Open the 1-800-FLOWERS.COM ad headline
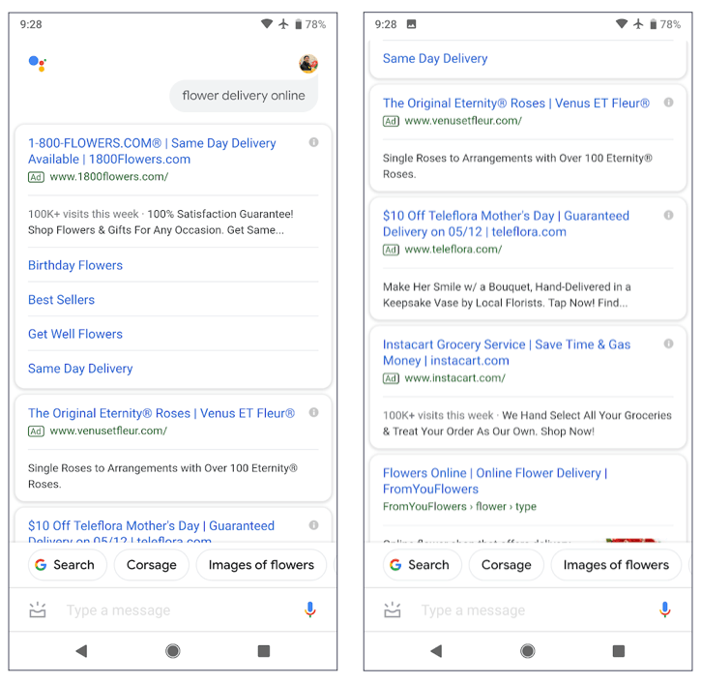 [152, 151]
